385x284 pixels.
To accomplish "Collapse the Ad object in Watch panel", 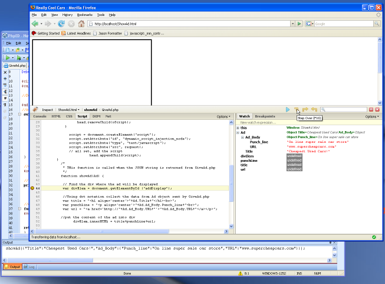I will pyautogui.click(x=238, y=133).
